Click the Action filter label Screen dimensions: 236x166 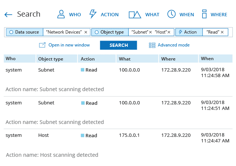[189, 32]
